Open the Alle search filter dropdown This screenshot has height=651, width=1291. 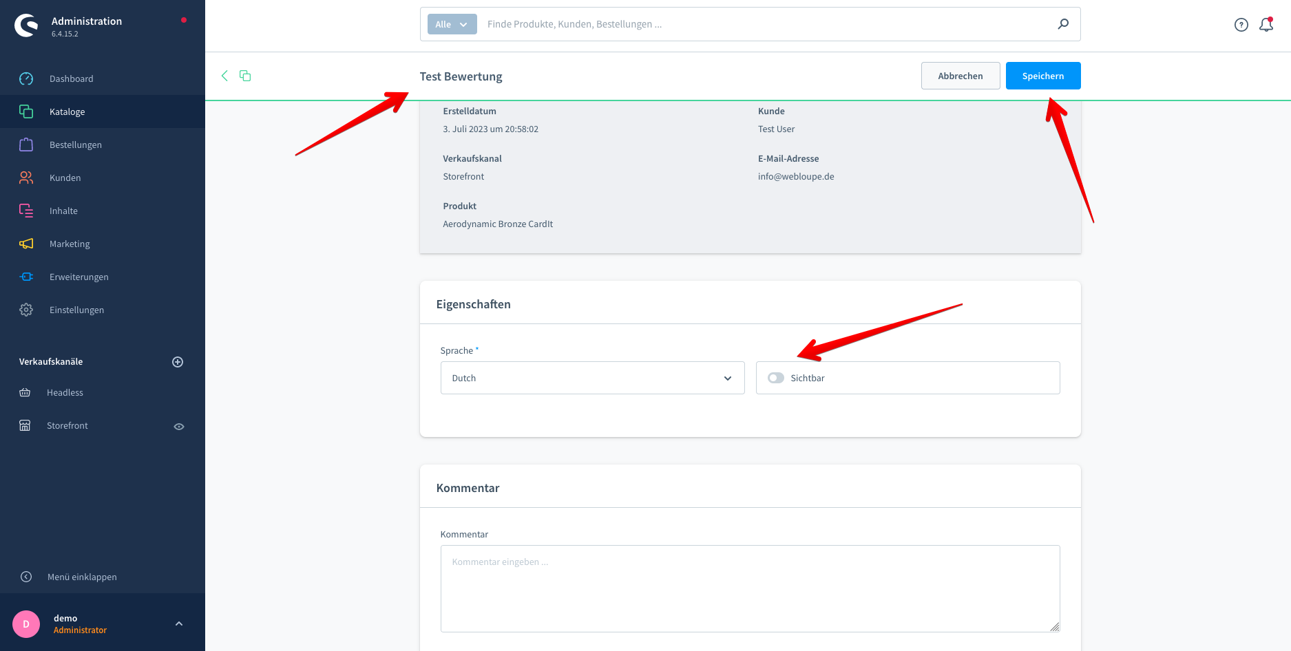pos(452,24)
